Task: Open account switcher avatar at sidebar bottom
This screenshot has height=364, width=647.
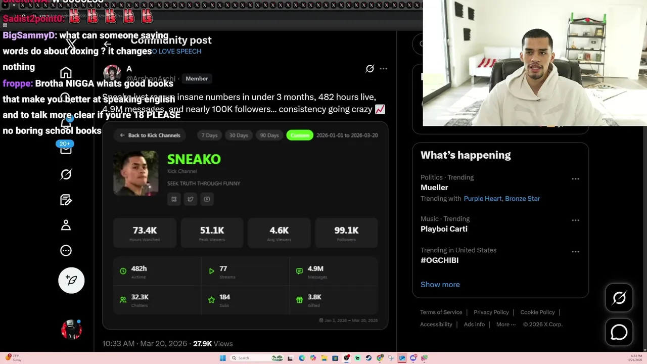Action: [x=71, y=330]
